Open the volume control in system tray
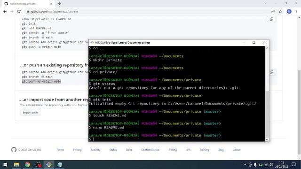 (271, 165)
